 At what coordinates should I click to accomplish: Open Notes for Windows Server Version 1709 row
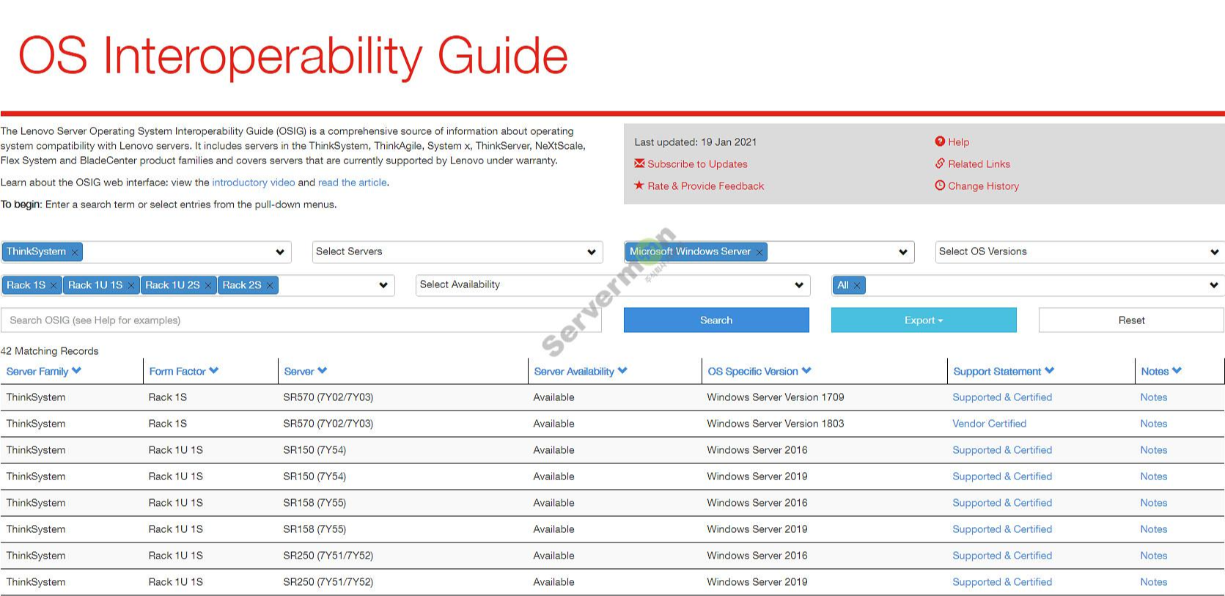coord(1153,397)
